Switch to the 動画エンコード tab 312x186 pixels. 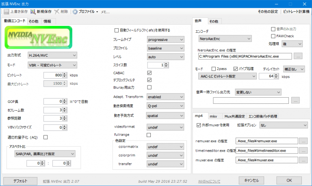(x=15, y=21)
